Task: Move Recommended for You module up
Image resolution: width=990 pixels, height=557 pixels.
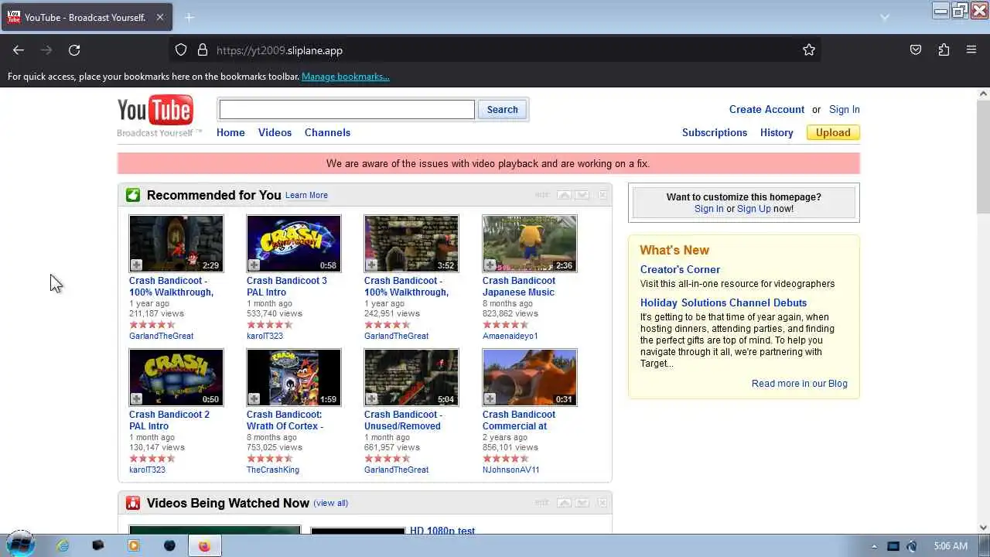Action: pyautogui.click(x=565, y=195)
